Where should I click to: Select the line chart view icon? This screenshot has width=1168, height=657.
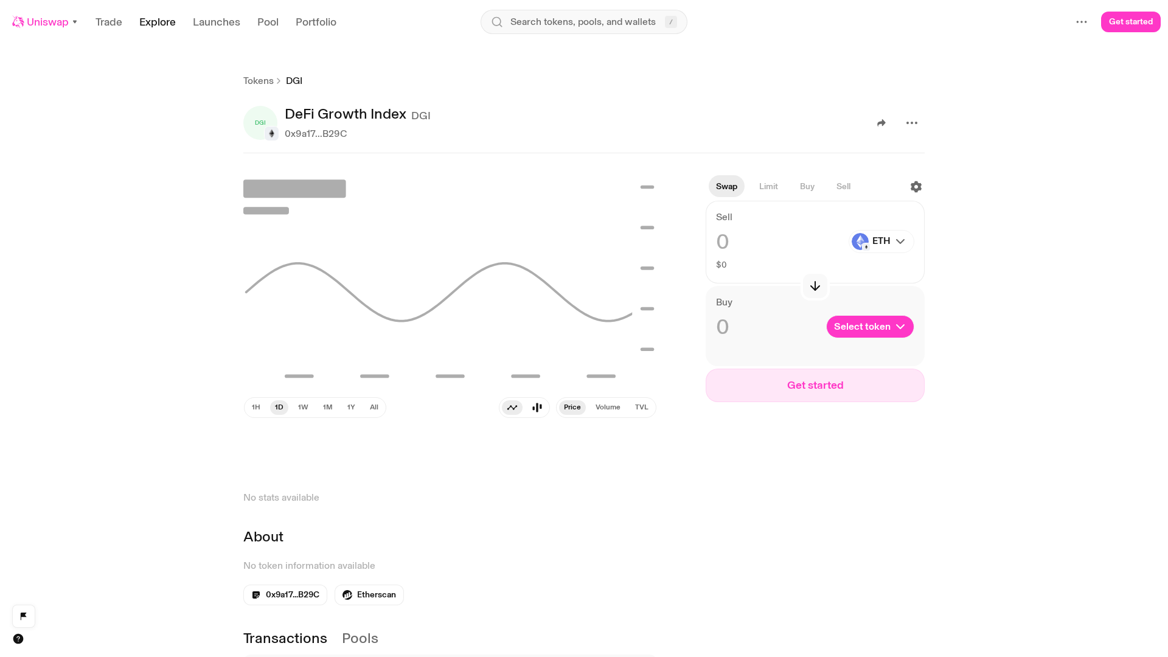click(512, 408)
